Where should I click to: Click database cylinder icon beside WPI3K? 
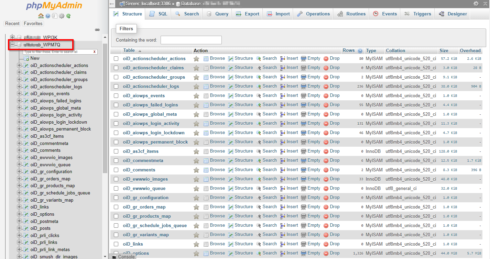[x=19, y=37]
